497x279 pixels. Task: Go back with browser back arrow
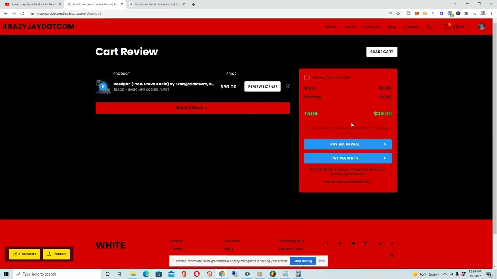click(5, 14)
